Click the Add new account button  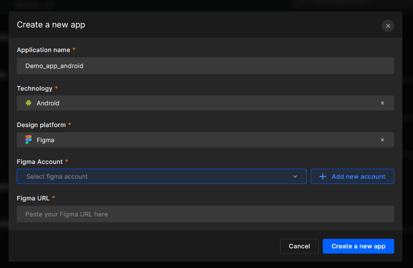pyautogui.click(x=352, y=176)
